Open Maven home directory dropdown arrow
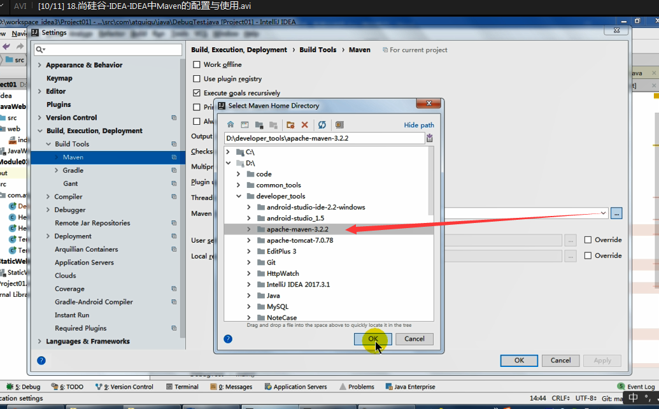This screenshot has width=659, height=409. point(603,213)
